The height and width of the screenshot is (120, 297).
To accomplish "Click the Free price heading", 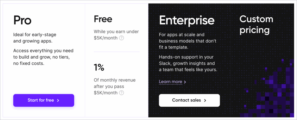I will [x=103, y=19].
